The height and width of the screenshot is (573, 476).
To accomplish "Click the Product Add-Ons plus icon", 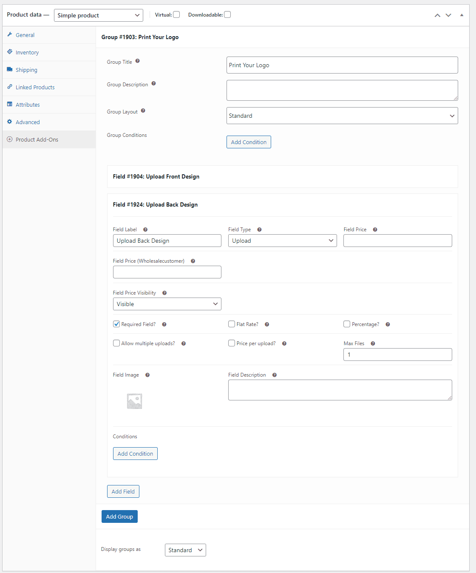I will (x=9, y=139).
